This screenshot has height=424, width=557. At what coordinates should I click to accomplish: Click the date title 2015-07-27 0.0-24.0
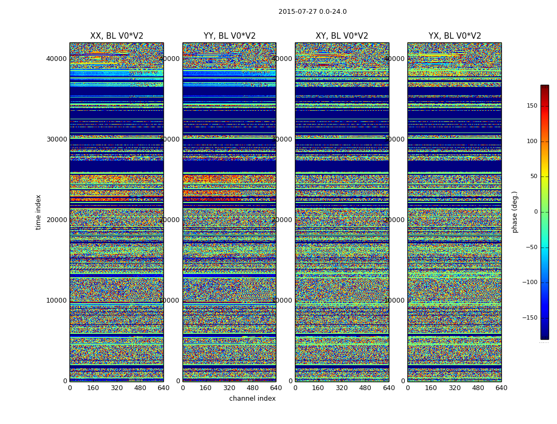click(x=312, y=11)
